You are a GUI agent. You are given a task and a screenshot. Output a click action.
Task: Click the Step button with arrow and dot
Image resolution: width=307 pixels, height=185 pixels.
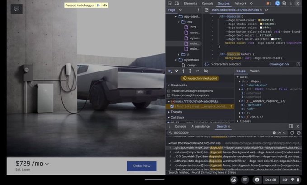(197, 71)
